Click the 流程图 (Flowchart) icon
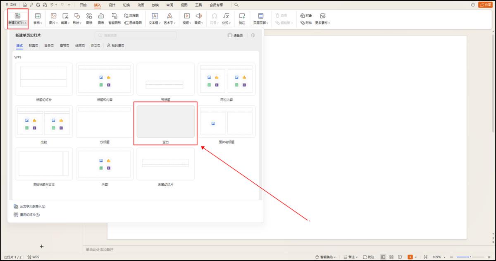496x261 pixels. point(131,15)
